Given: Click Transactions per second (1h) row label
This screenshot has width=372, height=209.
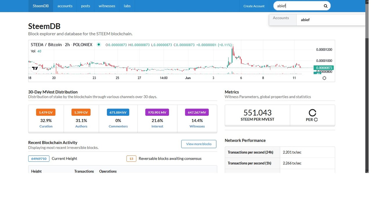Looking at the screenshot, I should tap(249, 163).
